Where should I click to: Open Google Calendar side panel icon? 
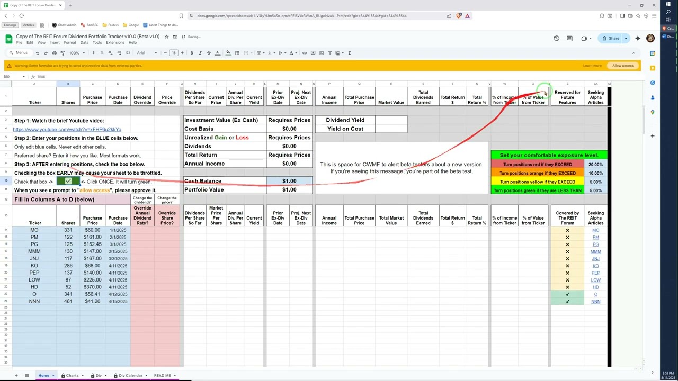(x=653, y=53)
